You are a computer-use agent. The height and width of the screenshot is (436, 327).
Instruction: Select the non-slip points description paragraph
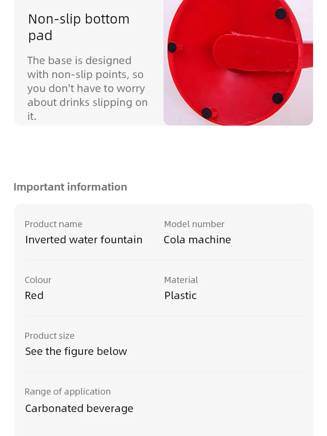point(87,88)
